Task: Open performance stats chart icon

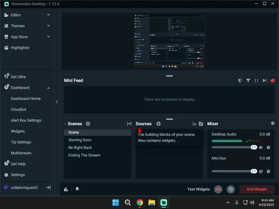Action: (66, 189)
